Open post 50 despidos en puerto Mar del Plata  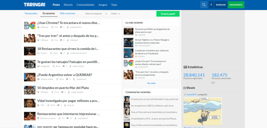point(63,88)
